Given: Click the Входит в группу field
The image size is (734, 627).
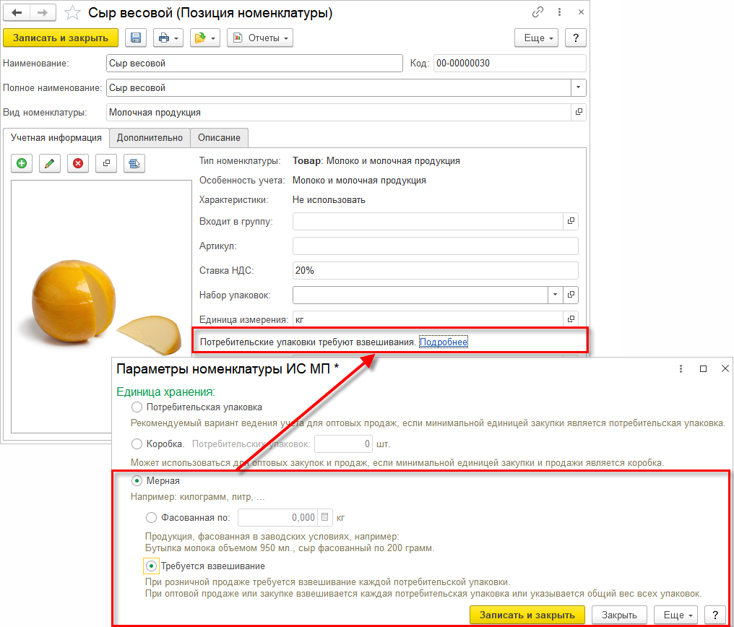Looking at the screenshot, I should click(428, 221).
